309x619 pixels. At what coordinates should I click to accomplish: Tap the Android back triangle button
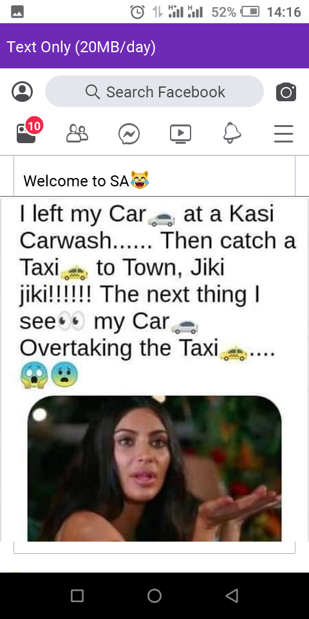pos(232,595)
